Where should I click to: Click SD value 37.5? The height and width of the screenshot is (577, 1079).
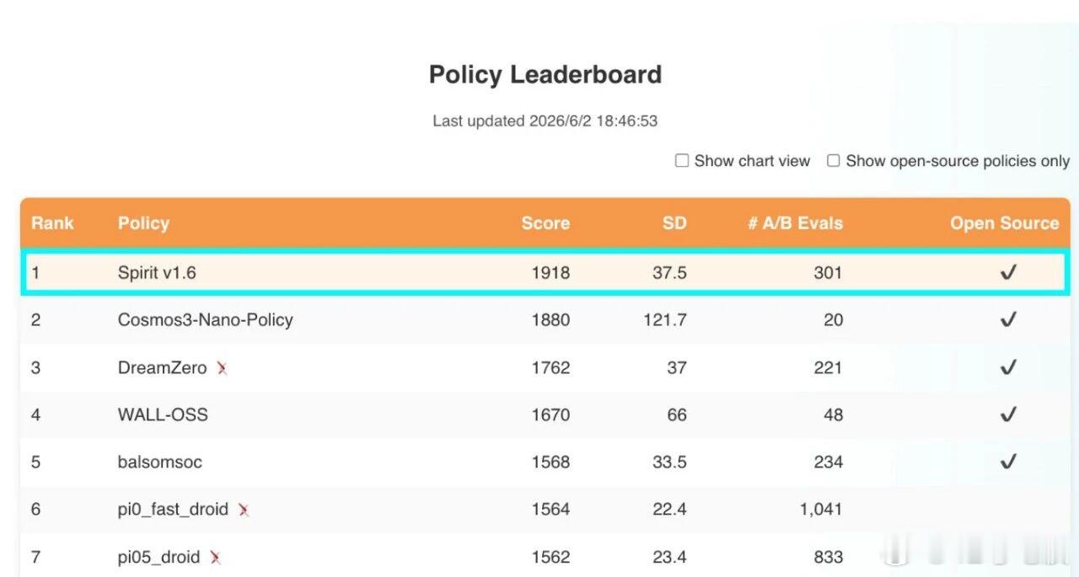(669, 273)
